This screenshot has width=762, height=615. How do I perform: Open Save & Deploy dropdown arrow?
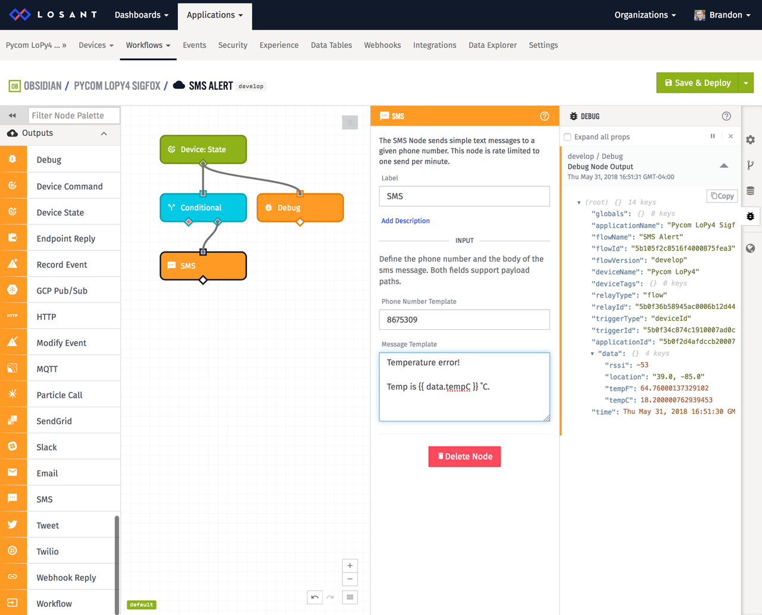(x=746, y=83)
